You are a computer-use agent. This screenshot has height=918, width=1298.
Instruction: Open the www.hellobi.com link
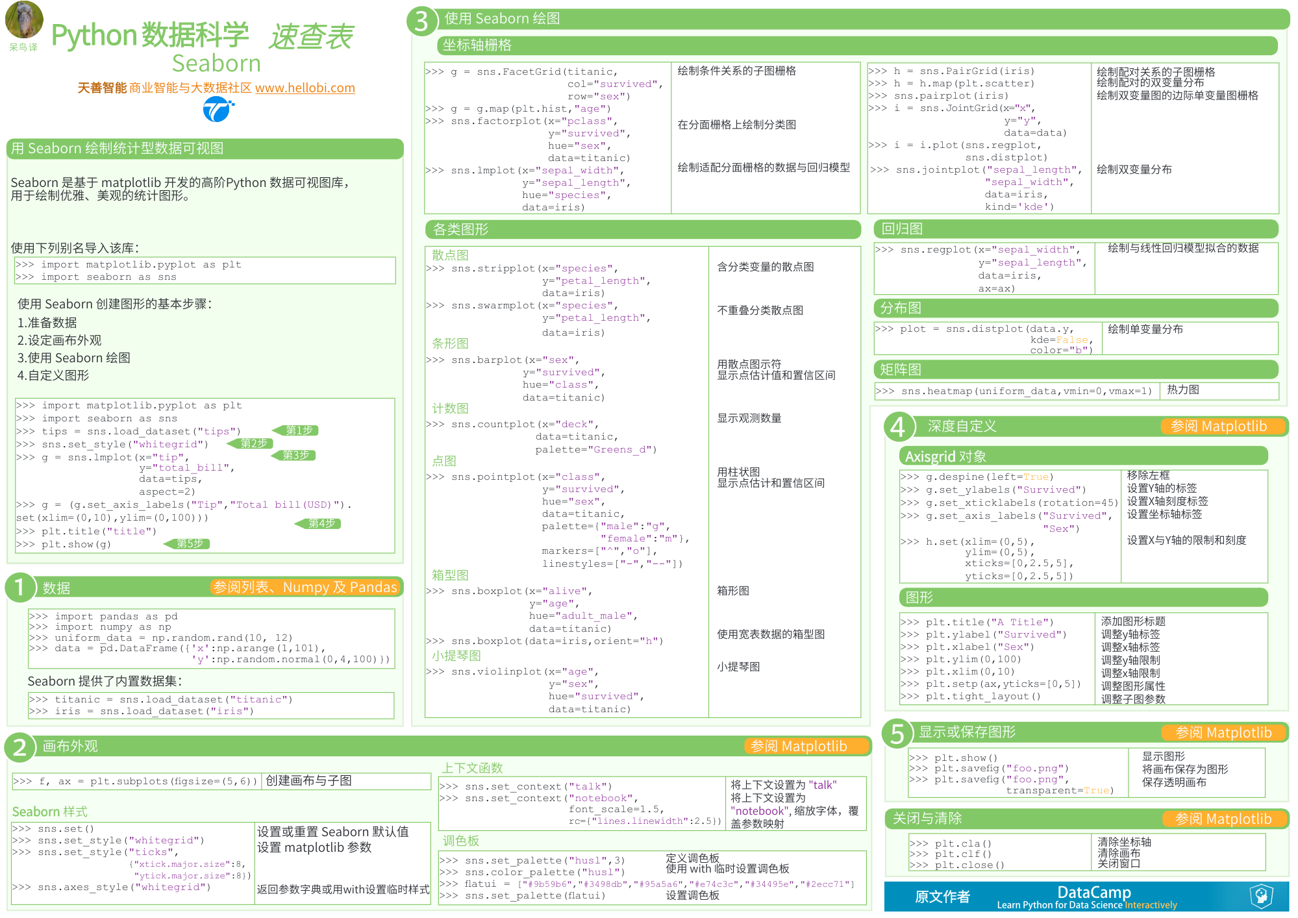pos(305,88)
